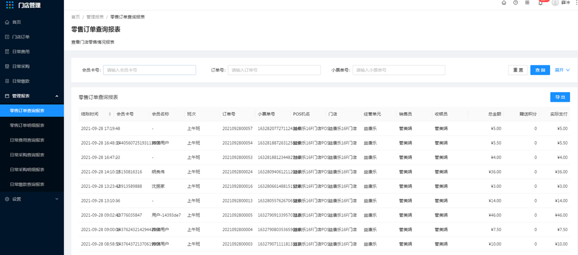578x255 pixels.
Task: Click the 收银员 column header
Action: click(x=441, y=114)
